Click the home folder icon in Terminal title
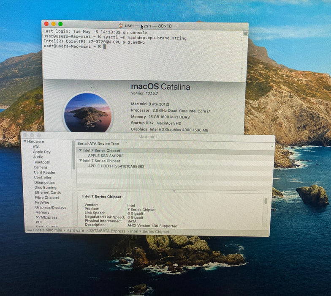The width and height of the screenshot is (331, 296). click(x=121, y=25)
